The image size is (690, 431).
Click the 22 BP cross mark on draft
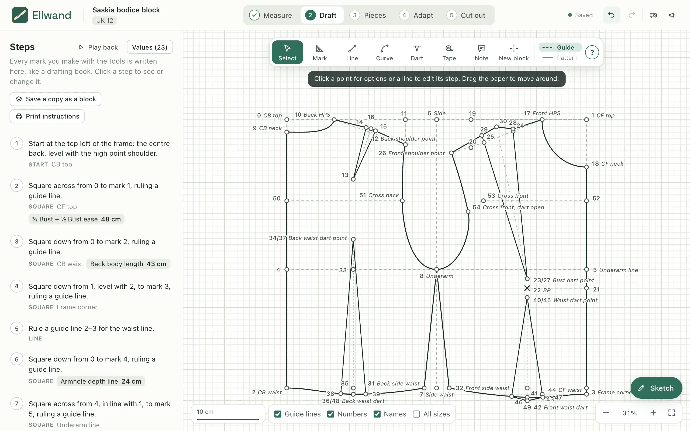[x=527, y=288]
